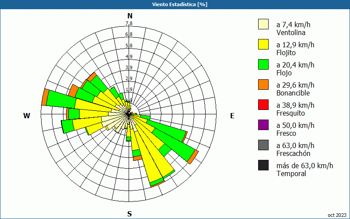Click 'a 50,0 km/h' legend text
The image size is (350, 219).
[x=295, y=125]
